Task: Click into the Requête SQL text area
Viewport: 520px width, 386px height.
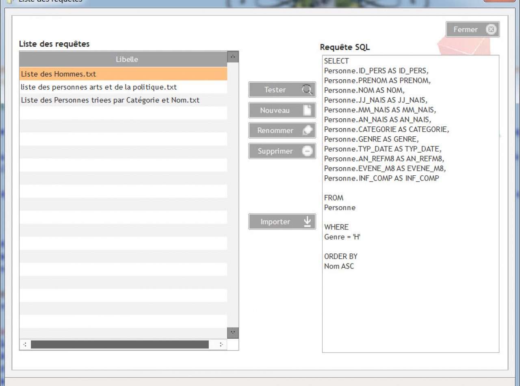Action: click(x=410, y=309)
